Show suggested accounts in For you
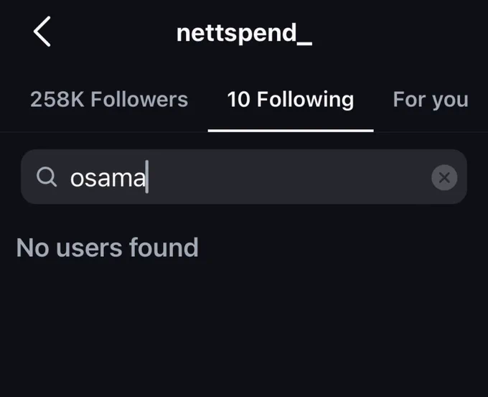The image size is (488, 397). point(431,100)
